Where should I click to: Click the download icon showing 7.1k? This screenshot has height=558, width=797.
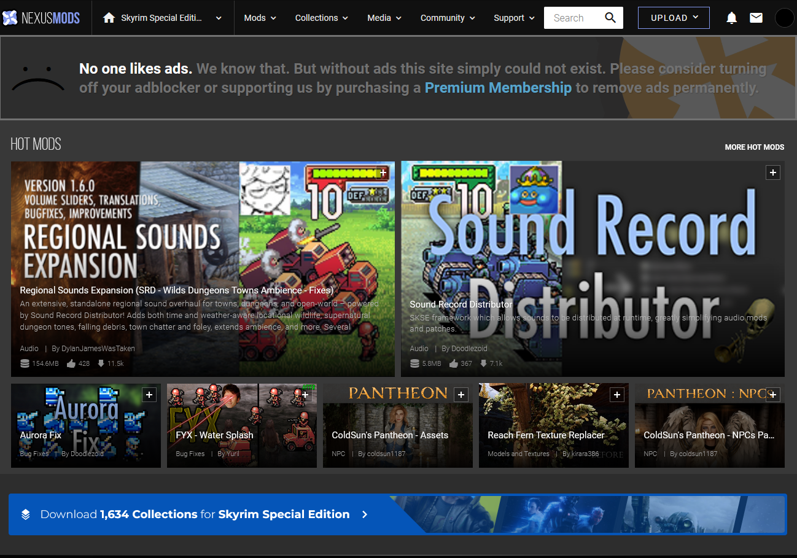[x=483, y=363]
